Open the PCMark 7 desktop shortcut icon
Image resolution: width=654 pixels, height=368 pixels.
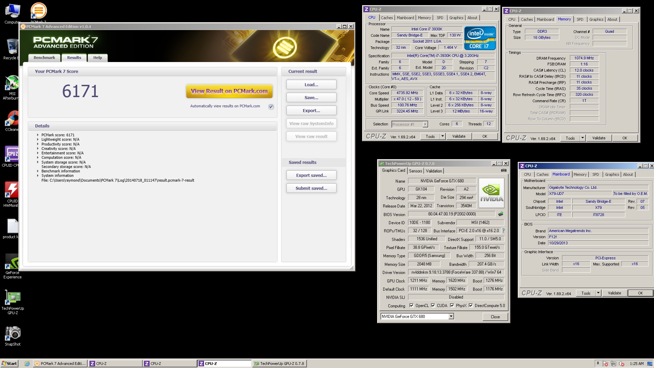(38, 12)
